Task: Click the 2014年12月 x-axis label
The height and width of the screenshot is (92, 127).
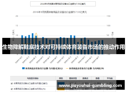Action: click(26, 60)
